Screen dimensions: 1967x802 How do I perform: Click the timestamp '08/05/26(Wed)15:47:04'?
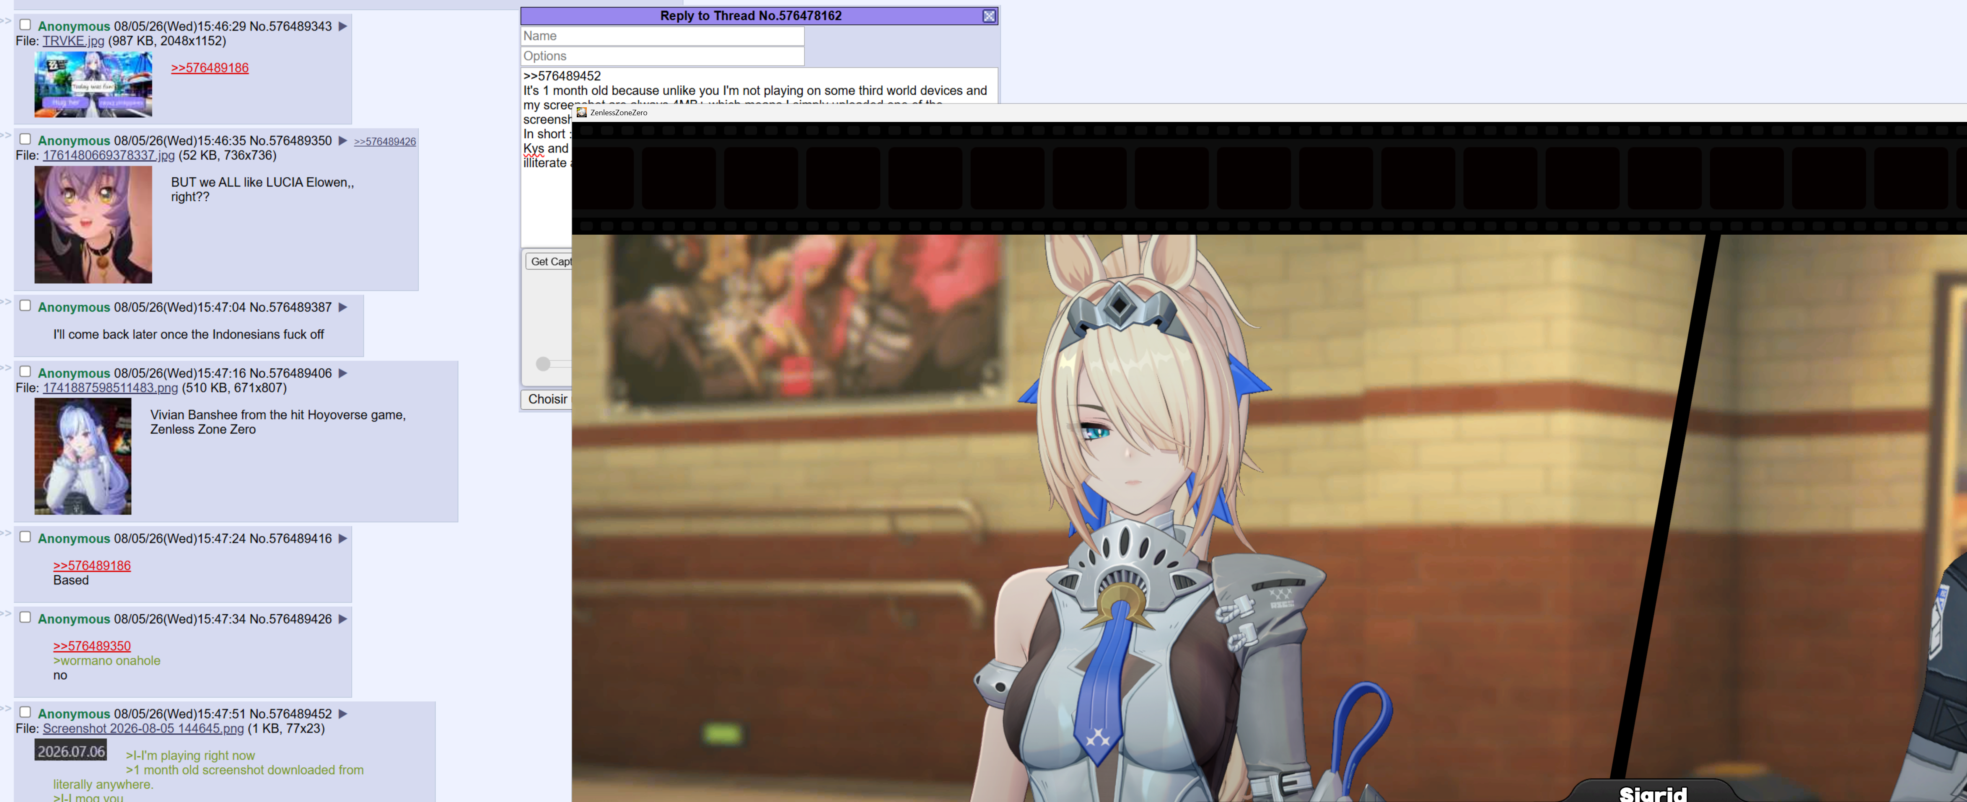coord(180,307)
